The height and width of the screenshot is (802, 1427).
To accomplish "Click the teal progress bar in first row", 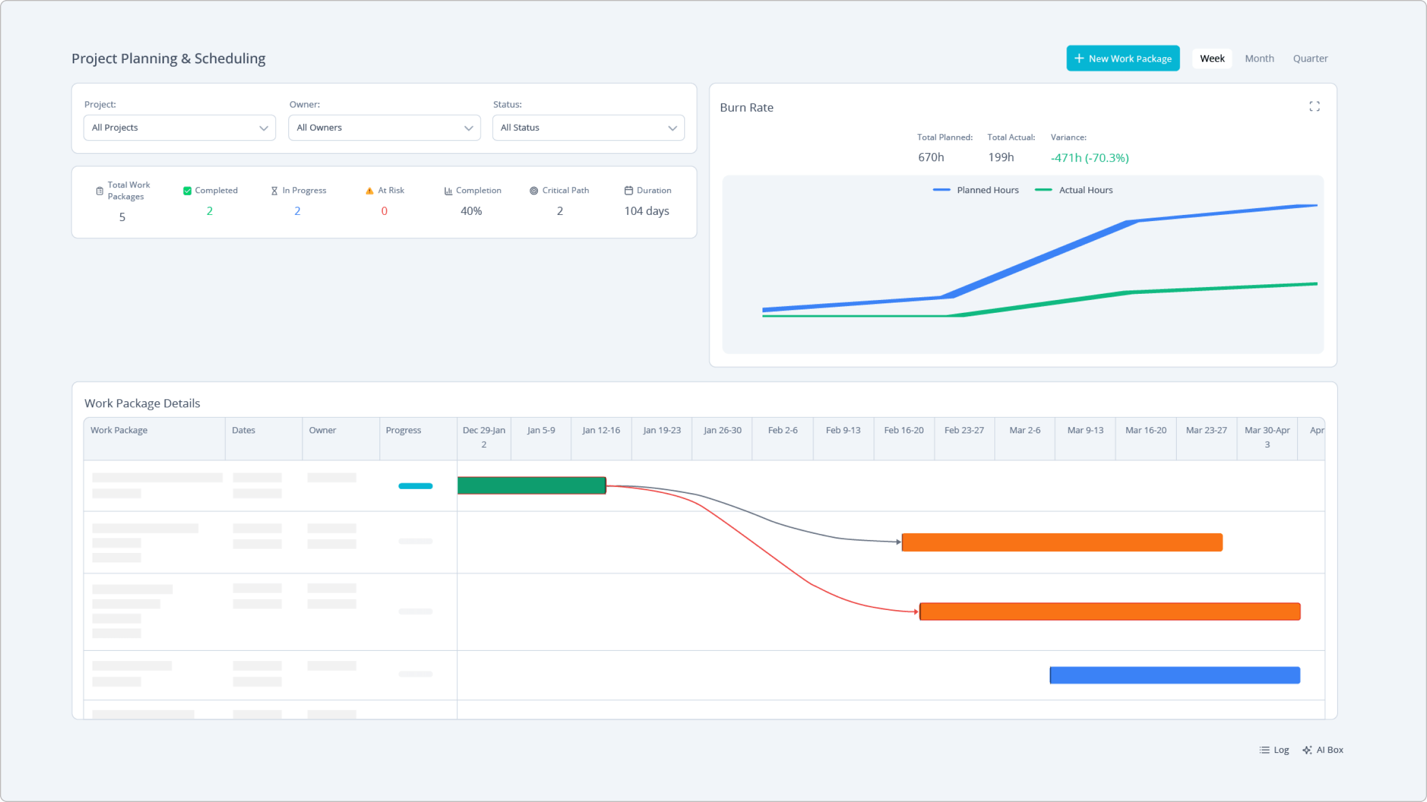I will pyautogui.click(x=414, y=486).
